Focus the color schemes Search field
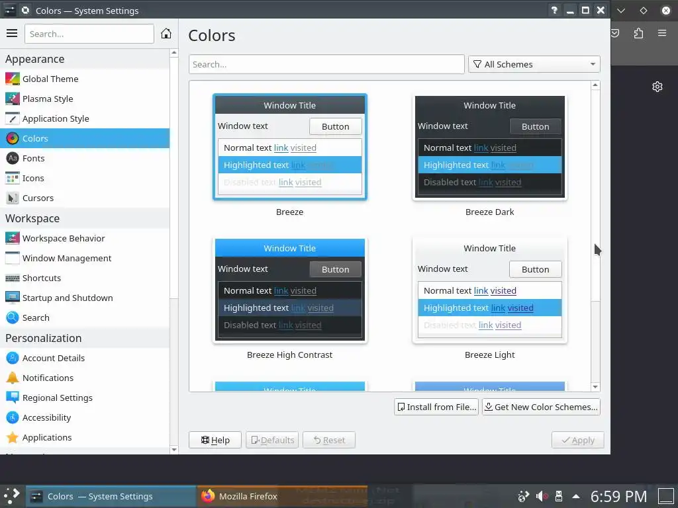This screenshot has width=678, height=508. tap(326, 64)
